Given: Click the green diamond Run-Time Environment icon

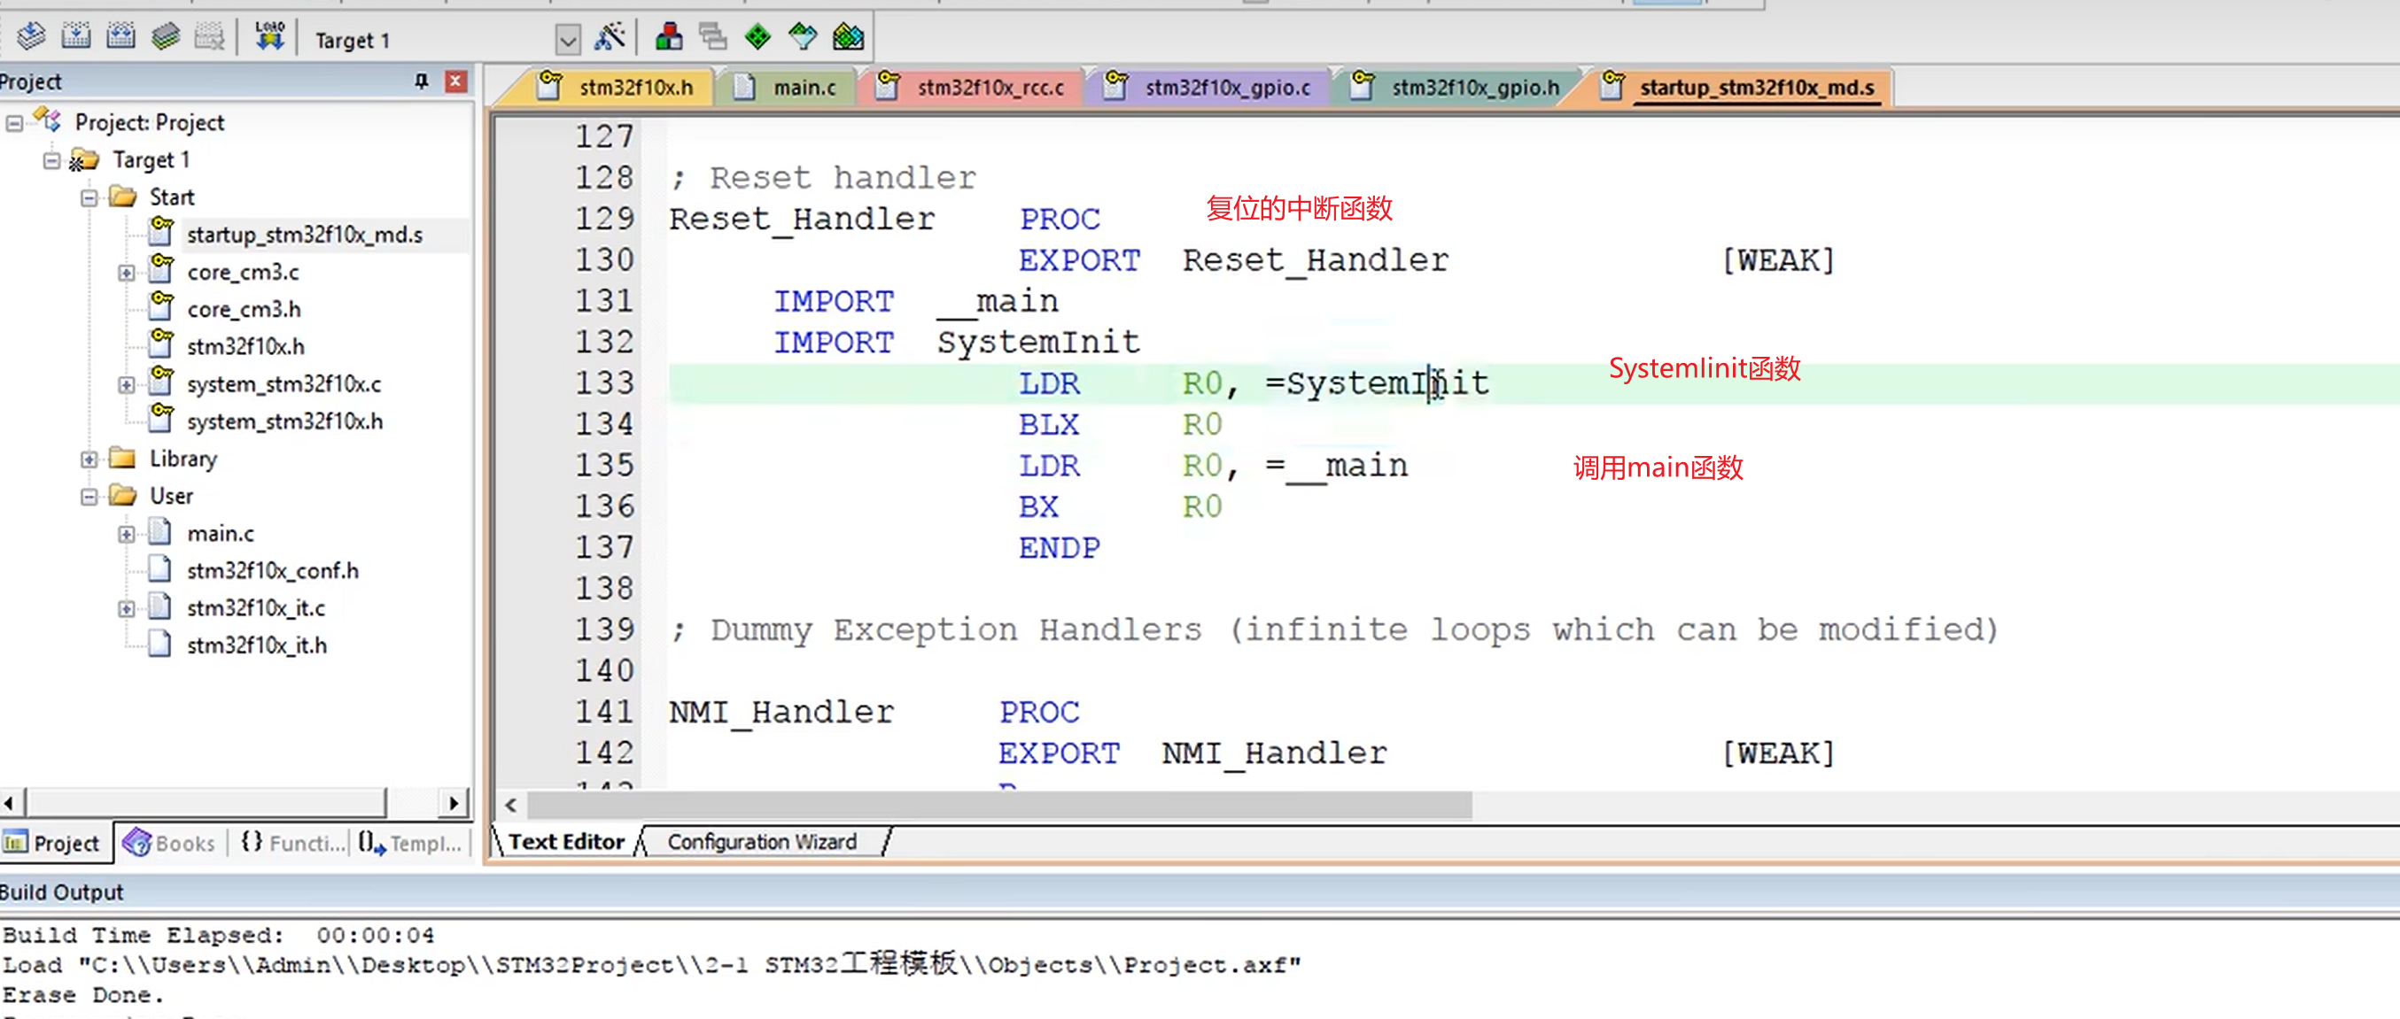Looking at the screenshot, I should [x=758, y=37].
